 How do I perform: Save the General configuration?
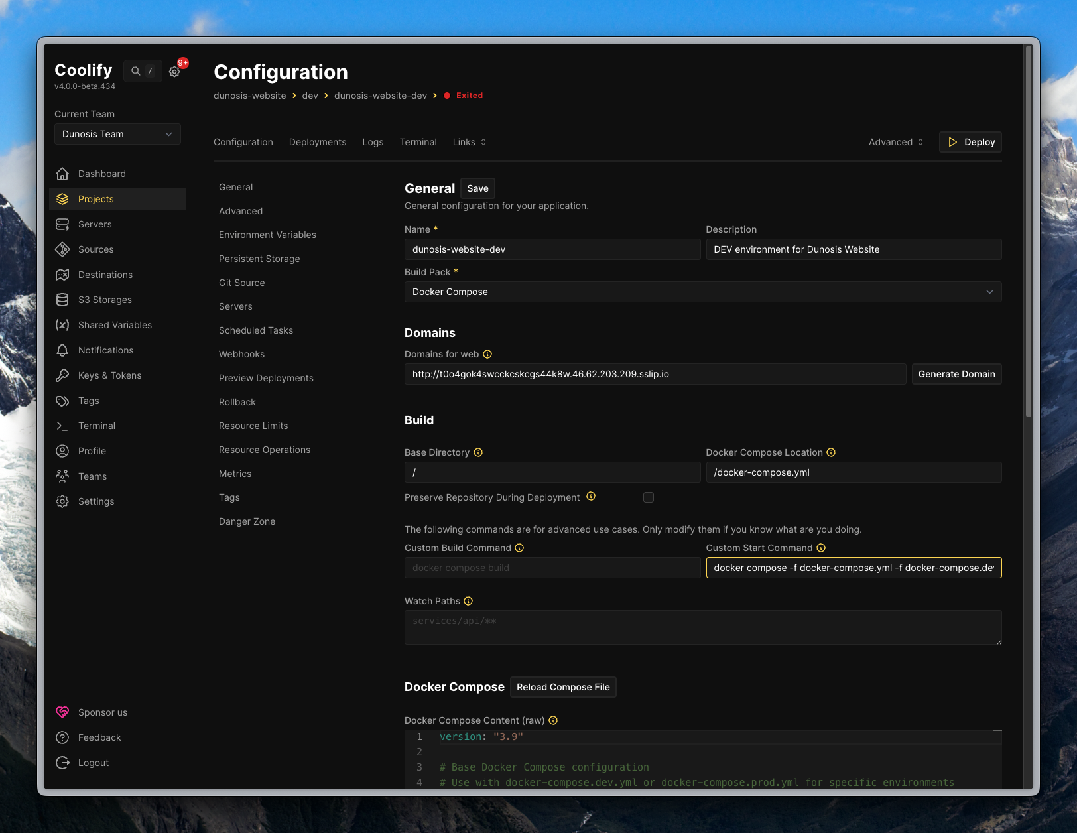(477, 188)
